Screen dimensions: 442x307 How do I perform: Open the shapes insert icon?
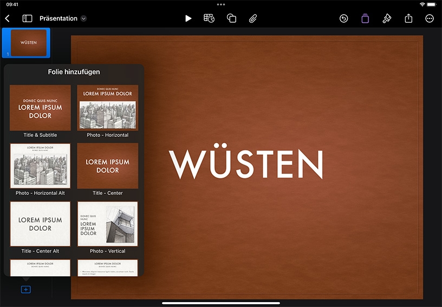click(231, 18)
